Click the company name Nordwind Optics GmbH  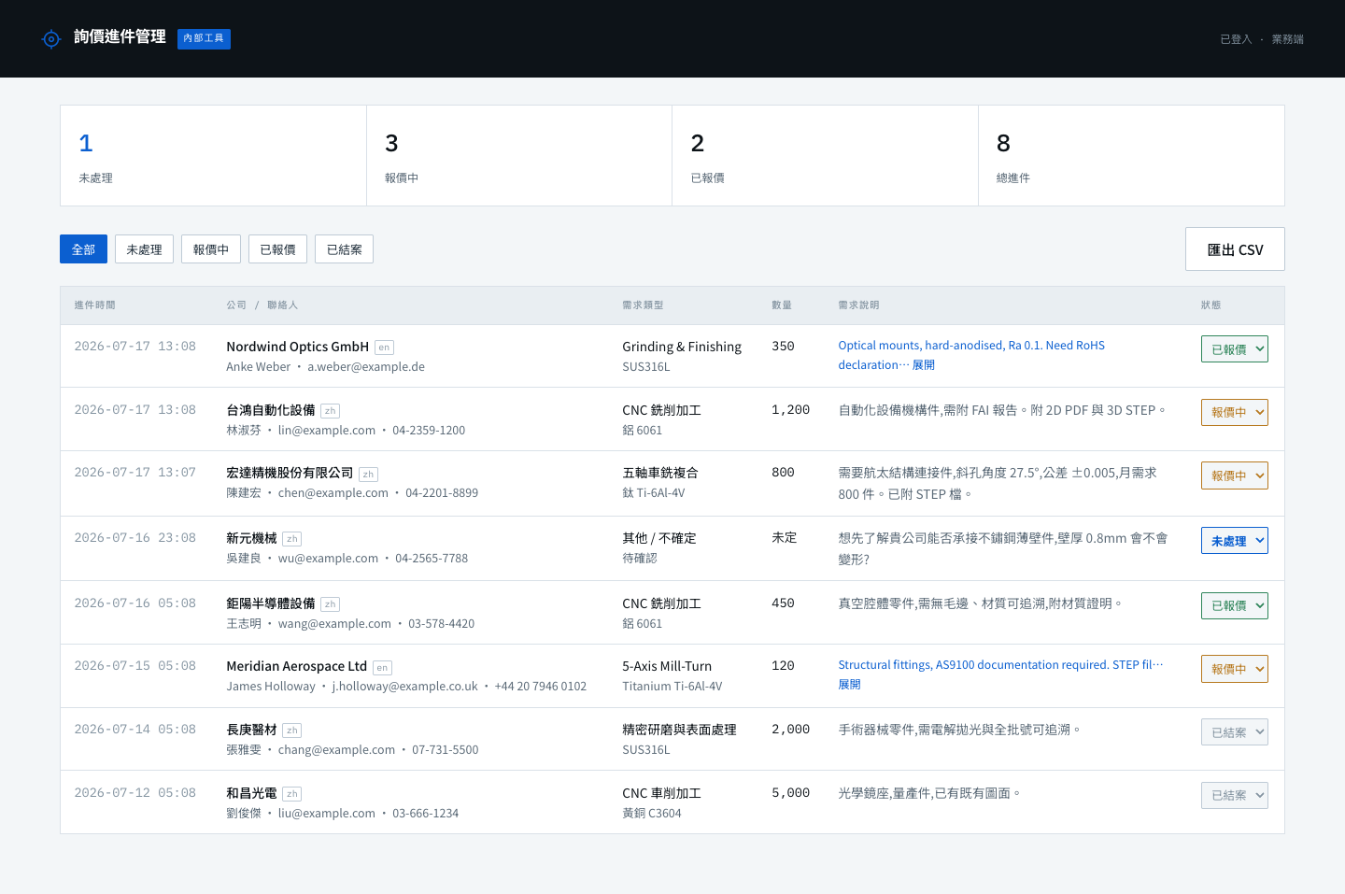click(x=298, y=347)
